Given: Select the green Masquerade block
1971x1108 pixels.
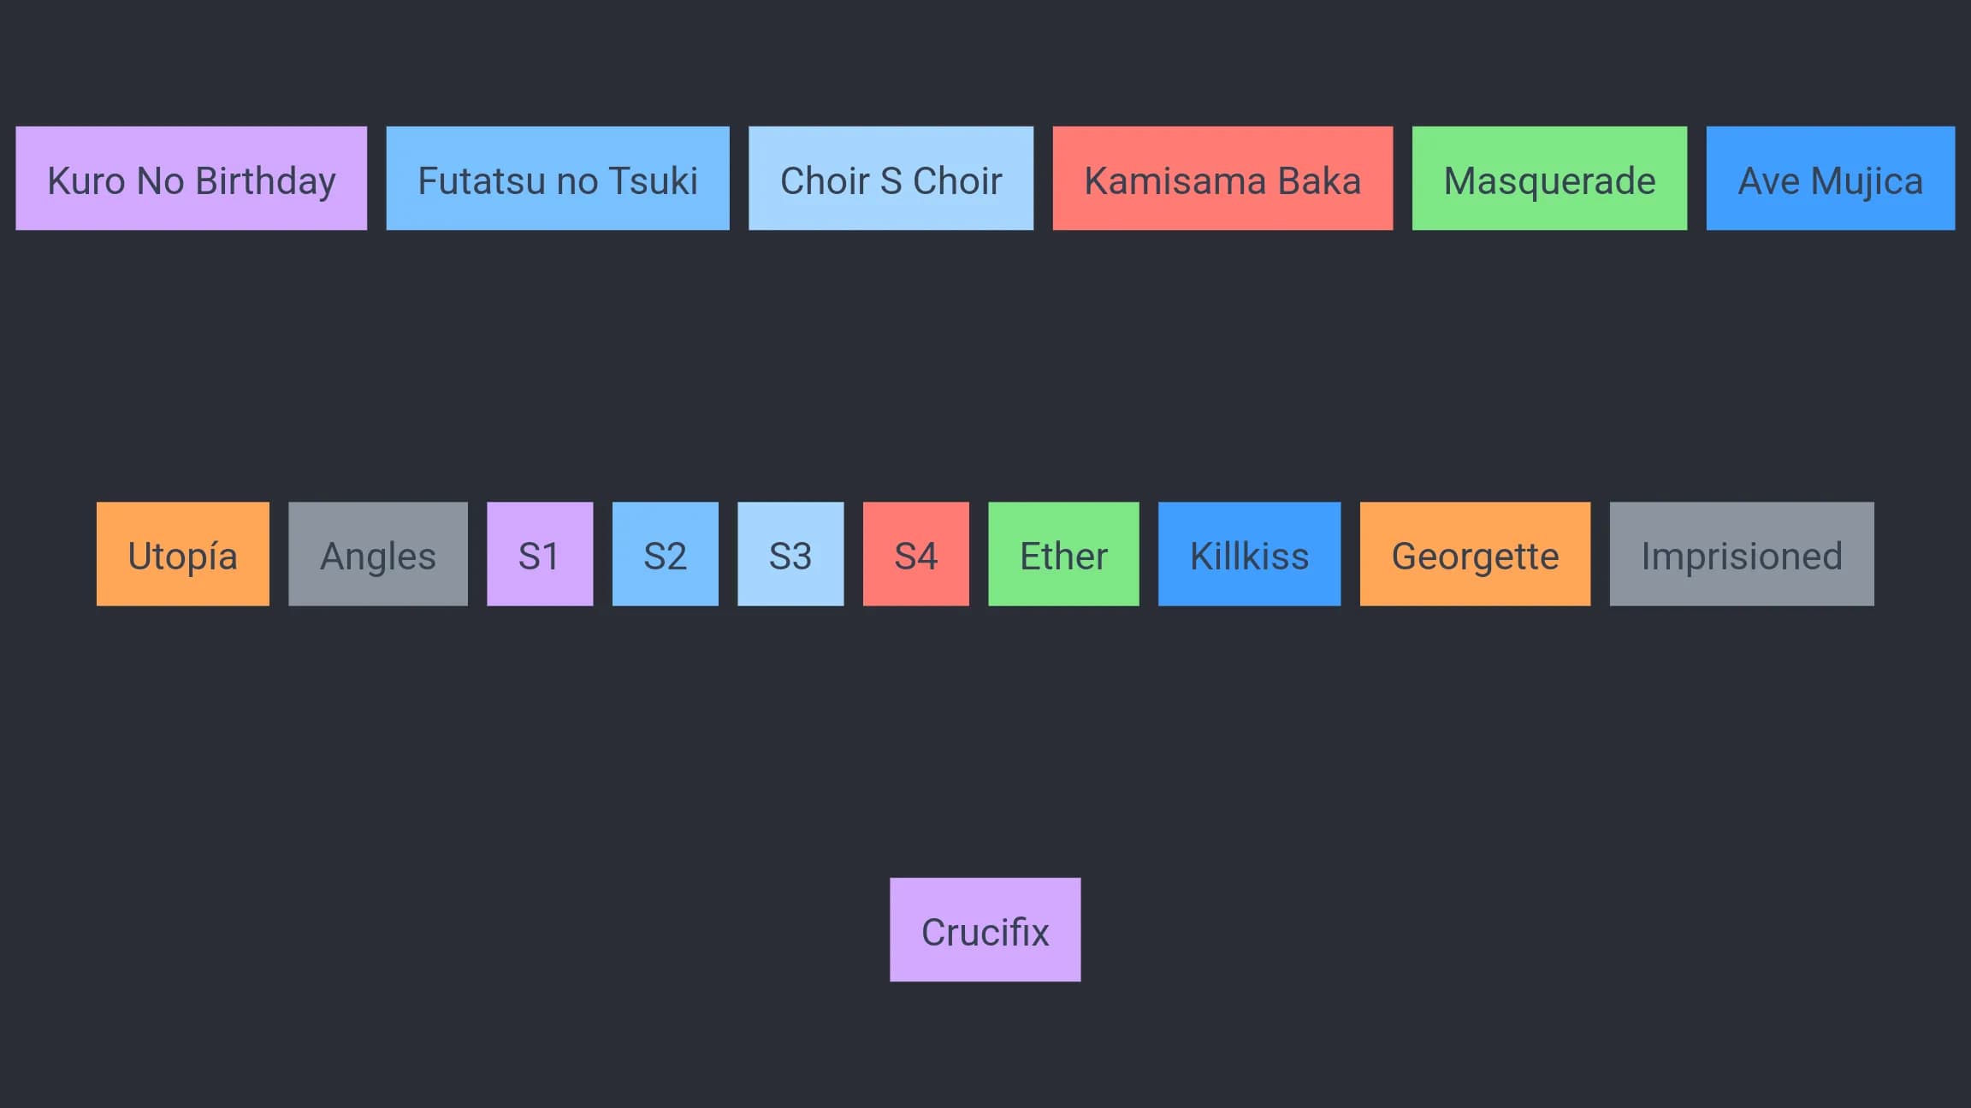Looking at the screenshot, I should click(1549, 178).
